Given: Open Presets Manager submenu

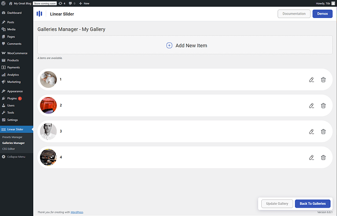Looking at the screenshot, I should [12, 137].
